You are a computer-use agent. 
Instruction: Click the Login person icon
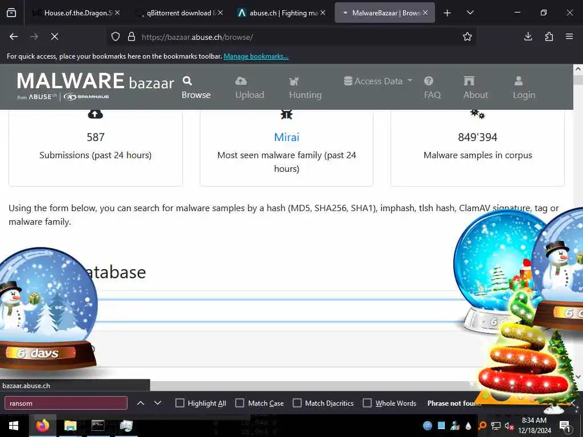point(518,81)
